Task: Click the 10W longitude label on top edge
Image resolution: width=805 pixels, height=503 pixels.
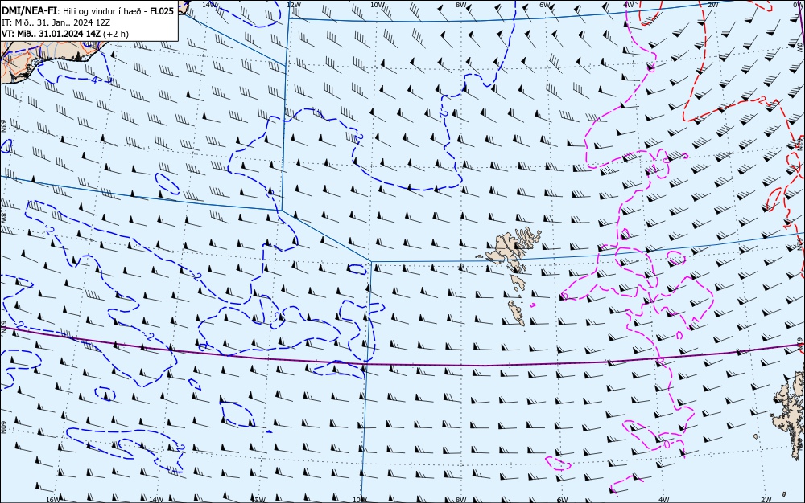Action: coord(378,4)
